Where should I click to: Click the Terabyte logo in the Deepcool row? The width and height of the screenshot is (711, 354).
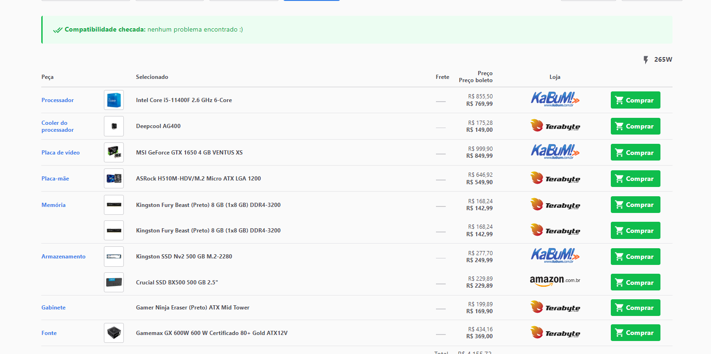point(555,126)
